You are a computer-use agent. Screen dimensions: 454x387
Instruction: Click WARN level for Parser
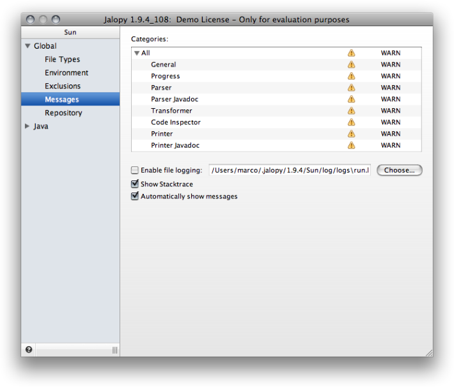[391, 88]
